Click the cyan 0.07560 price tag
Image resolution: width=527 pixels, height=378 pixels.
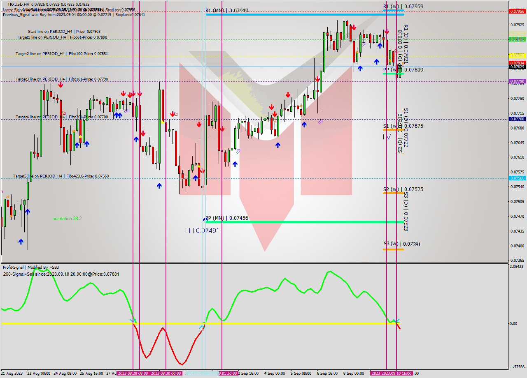point(517,178)
